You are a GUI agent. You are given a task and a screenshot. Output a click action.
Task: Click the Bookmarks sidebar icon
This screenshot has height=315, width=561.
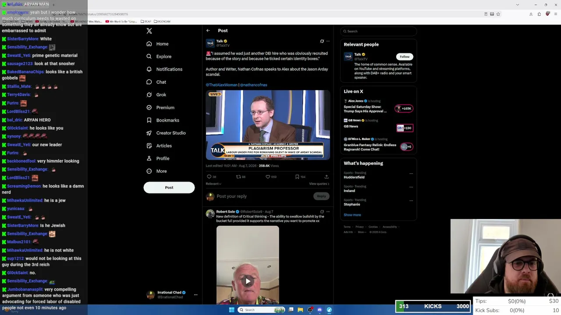(x=149, y=120)
